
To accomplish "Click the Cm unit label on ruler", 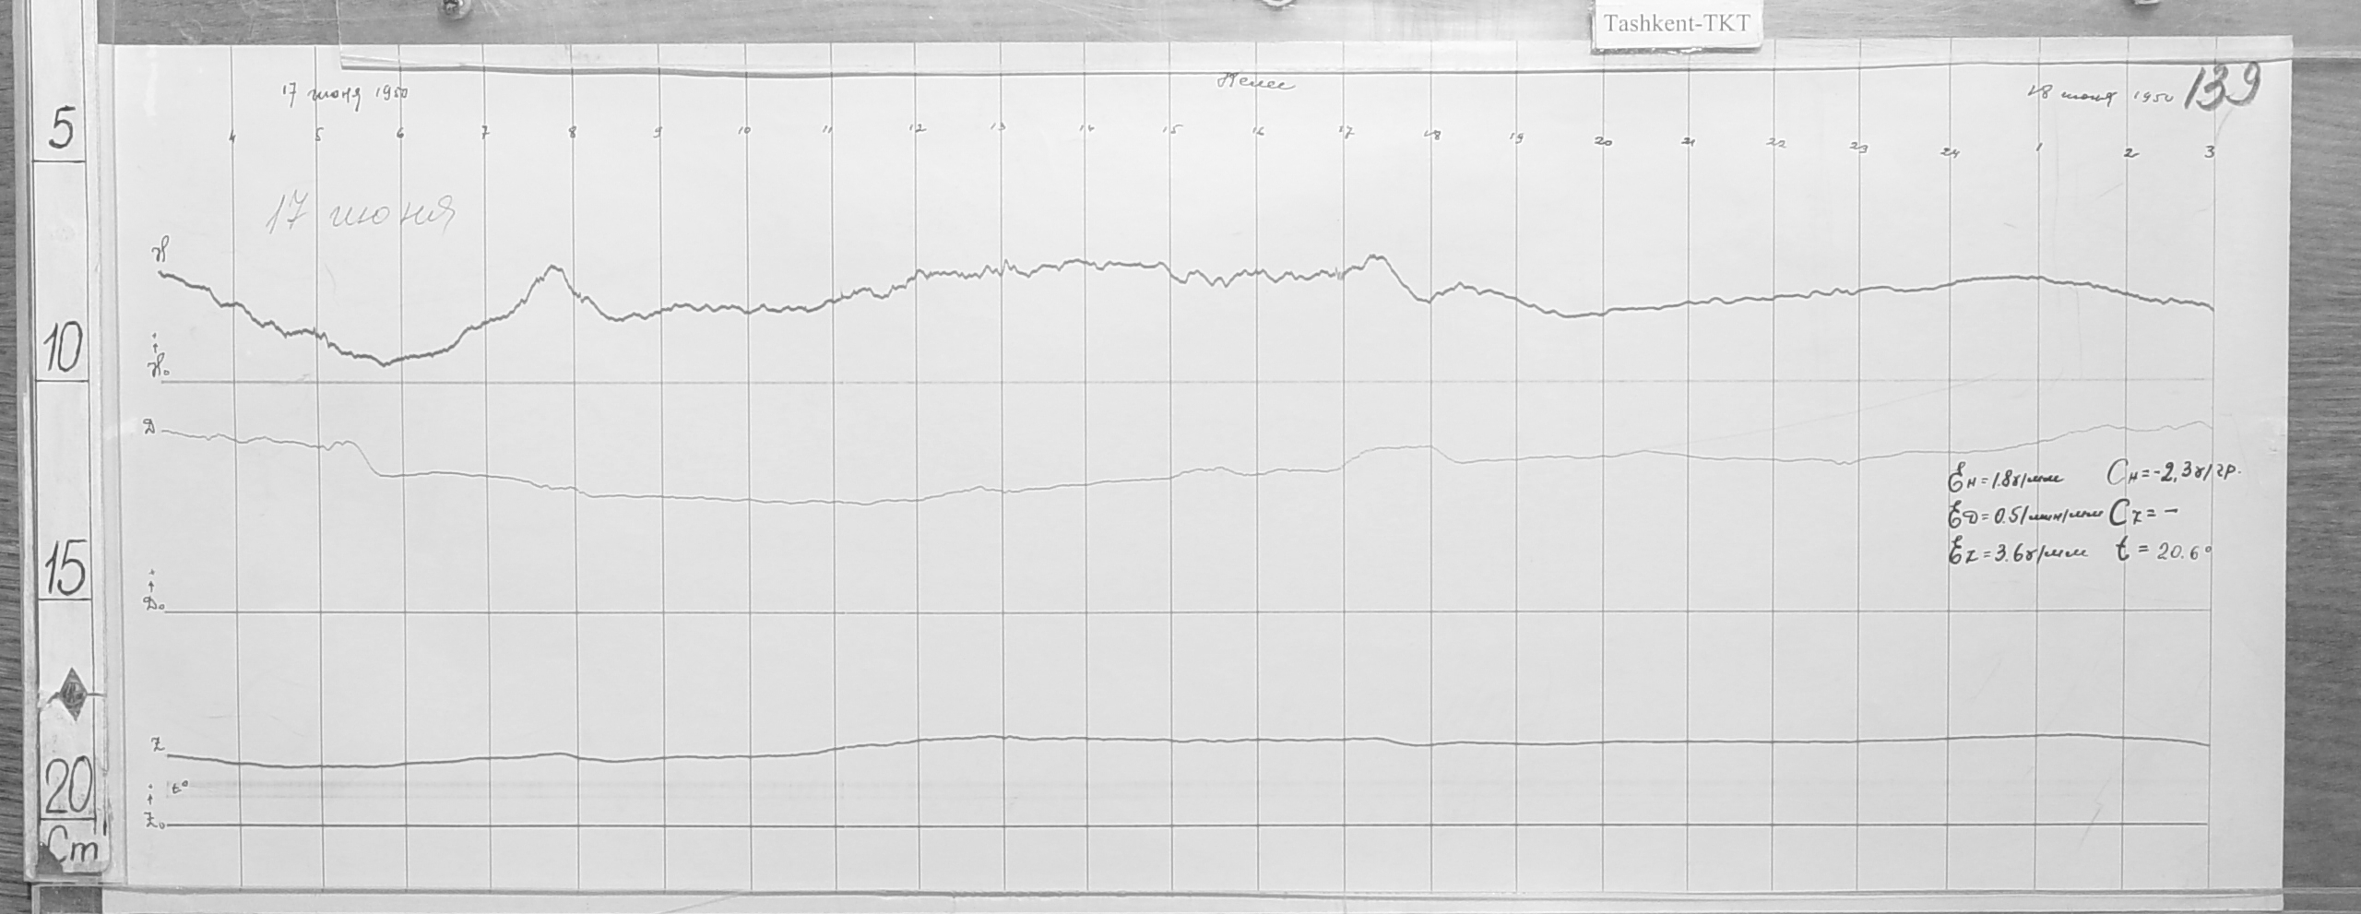I will [x=72, y=849].
